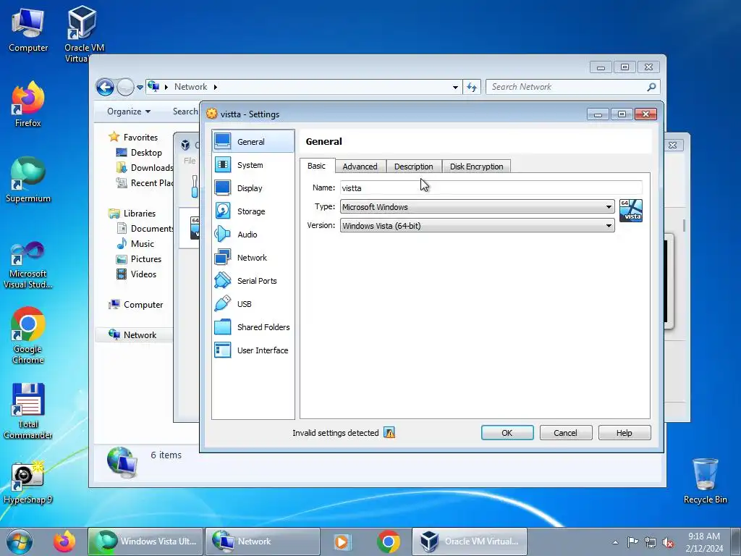741x556 pixels.
Task: Switch to the Description tab
Action: (x=413, y=167)
